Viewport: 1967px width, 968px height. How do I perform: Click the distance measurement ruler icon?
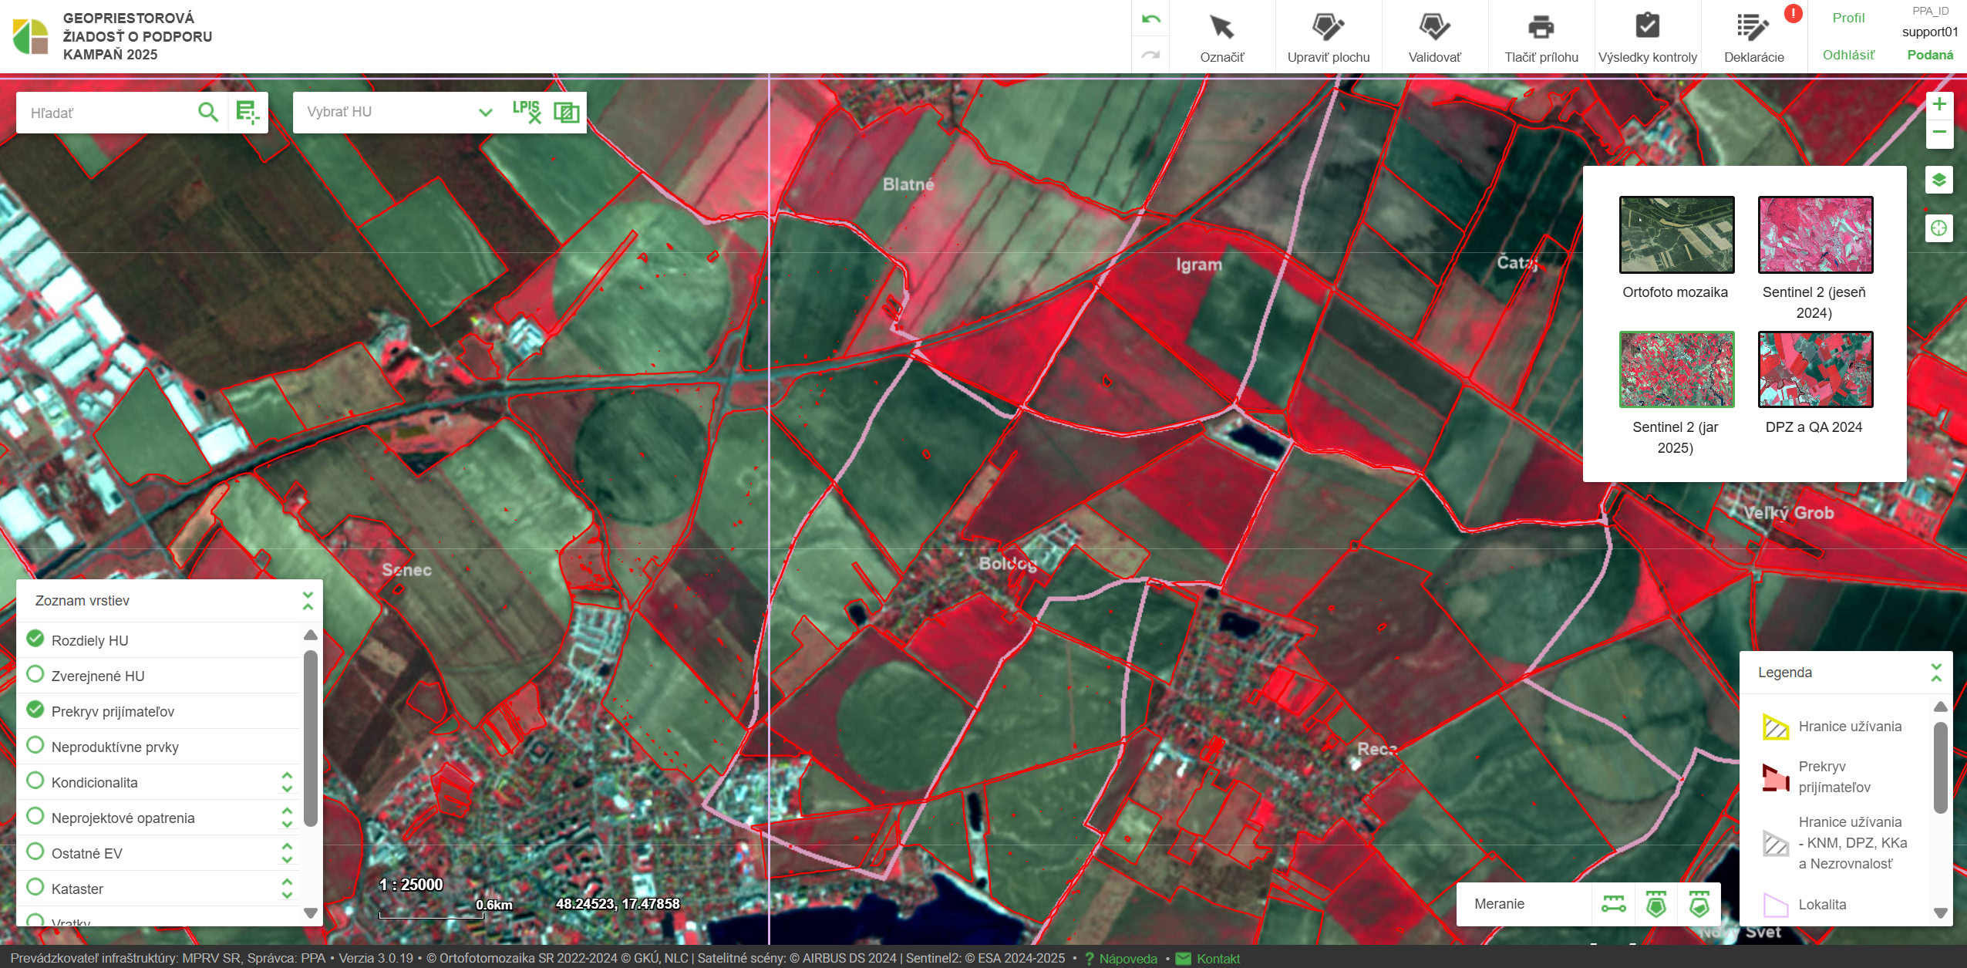click(1613, 904)
